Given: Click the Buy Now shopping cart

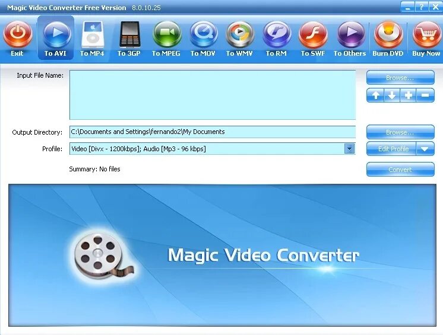Looking at the screenshot, I should coord(426,35).
